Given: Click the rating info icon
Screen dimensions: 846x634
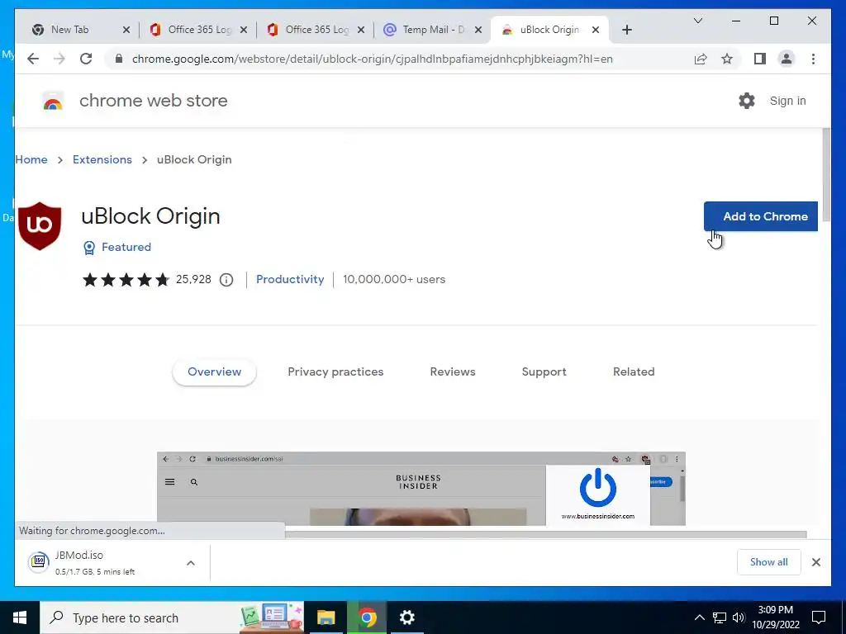Looking at the screenshot, I should point(226,280).
